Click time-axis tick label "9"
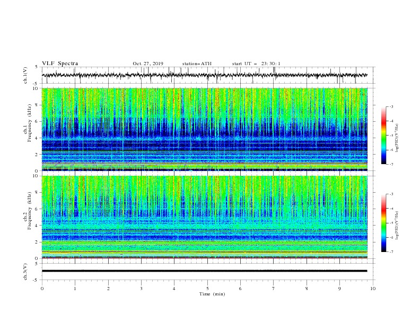This screenshot has width=420, height=324. point(339,289)
